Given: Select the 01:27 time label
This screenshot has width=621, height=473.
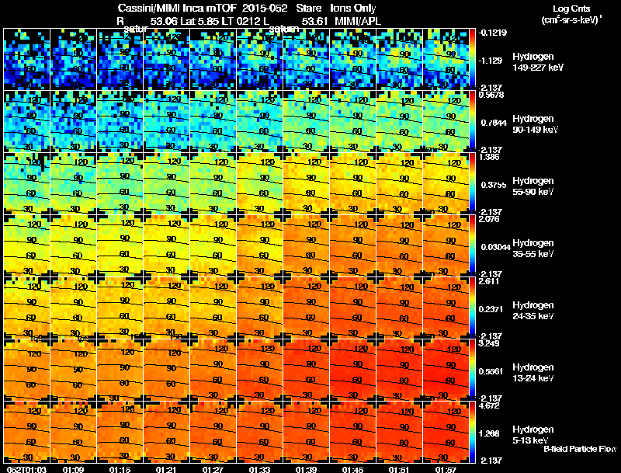Looking at the screenshot, I should 213,469.
